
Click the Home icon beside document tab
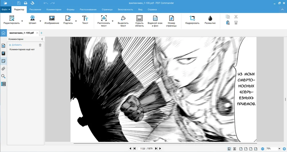tap(3, 33)
